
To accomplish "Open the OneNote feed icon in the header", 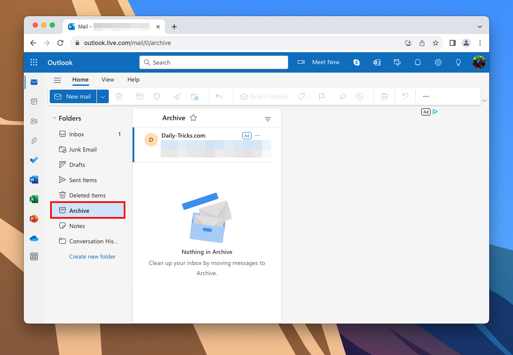I will coord(377,62).
